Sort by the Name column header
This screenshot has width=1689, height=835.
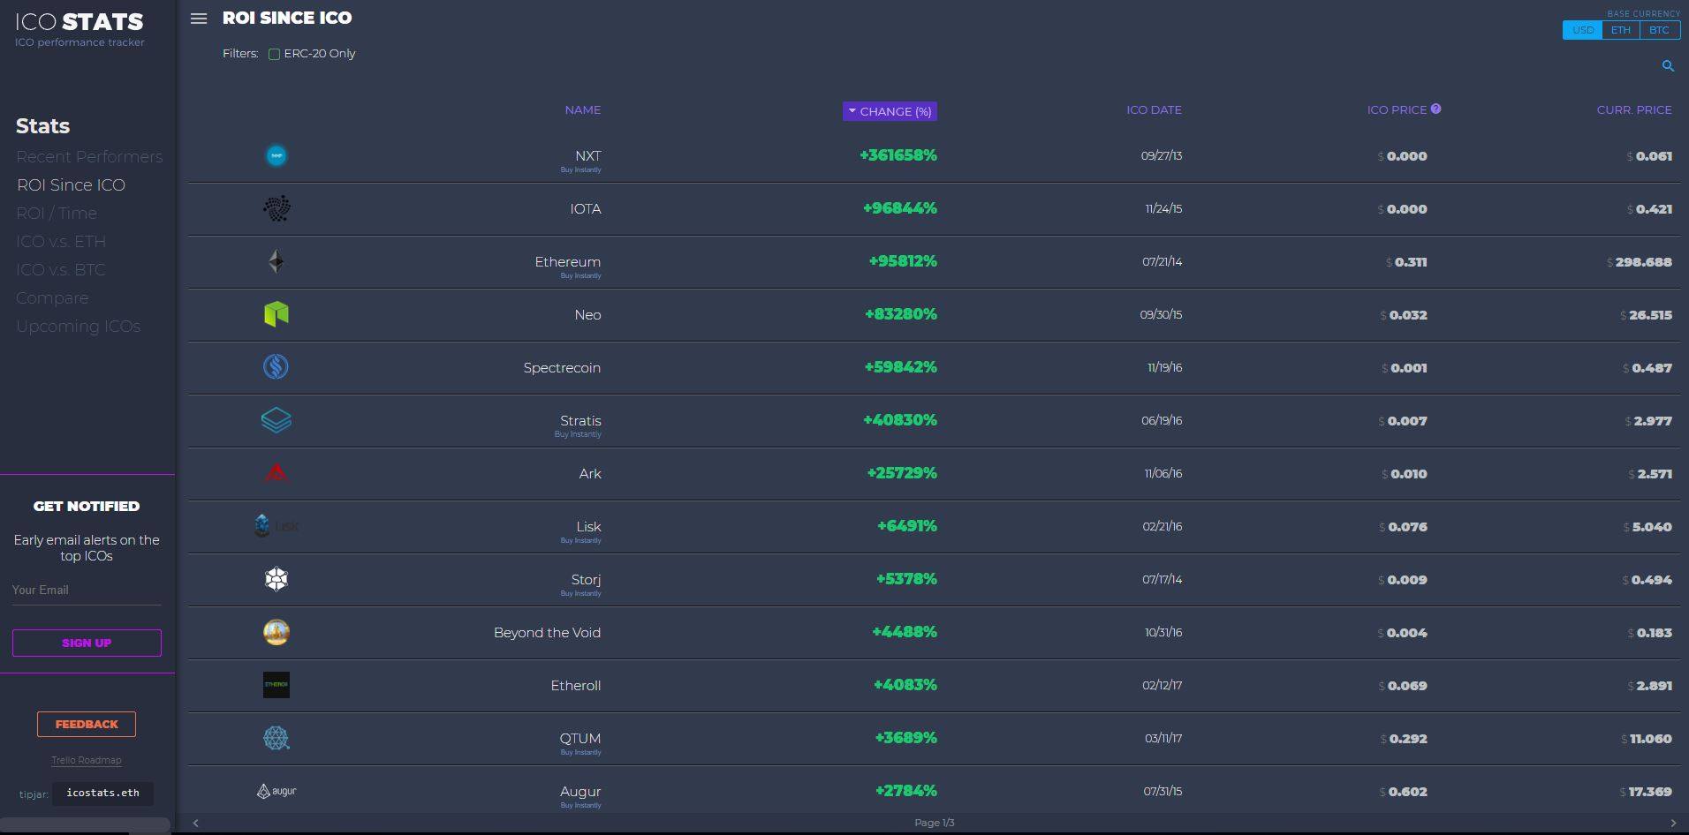[x=583, y=109]
